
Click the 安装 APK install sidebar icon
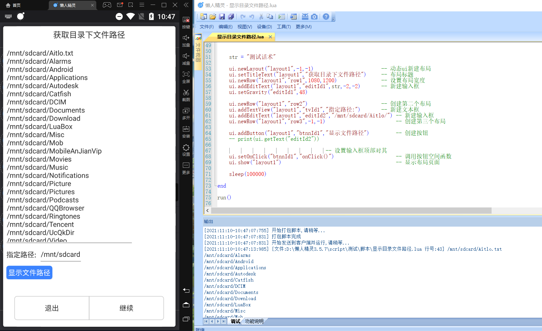[186, 132]
